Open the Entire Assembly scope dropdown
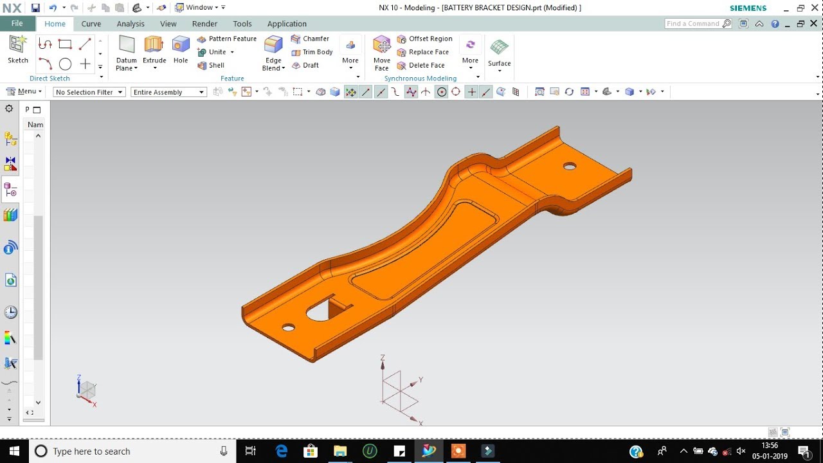This screenshot has height=463, width=823. pyautogui.click(x=168, y=92)
